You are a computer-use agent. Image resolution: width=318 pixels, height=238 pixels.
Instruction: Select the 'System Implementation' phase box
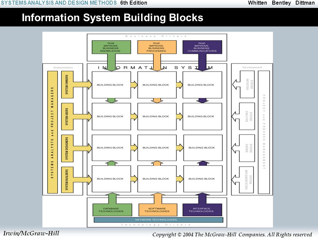tap(246, 180)
